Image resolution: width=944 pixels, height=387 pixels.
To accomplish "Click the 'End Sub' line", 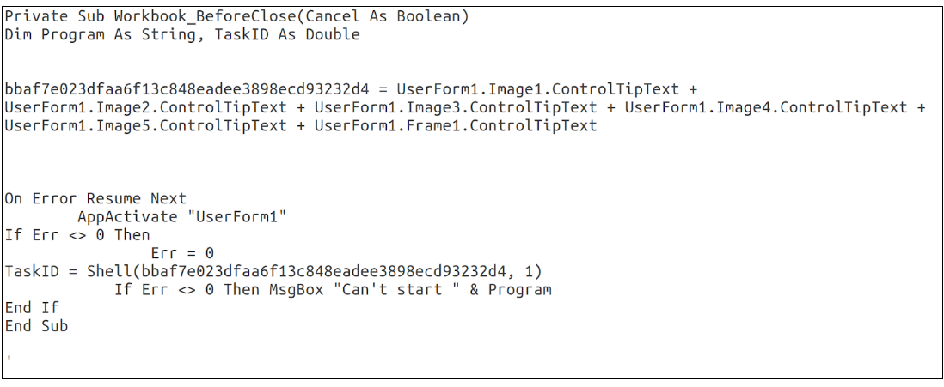I will click(36, 326).
